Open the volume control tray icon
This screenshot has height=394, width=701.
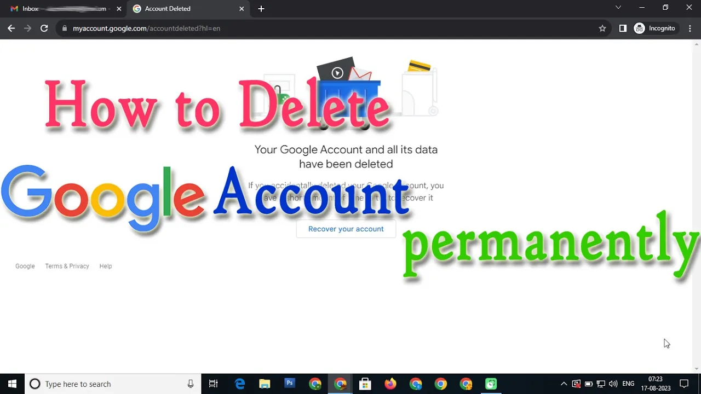tap(613, 384)
